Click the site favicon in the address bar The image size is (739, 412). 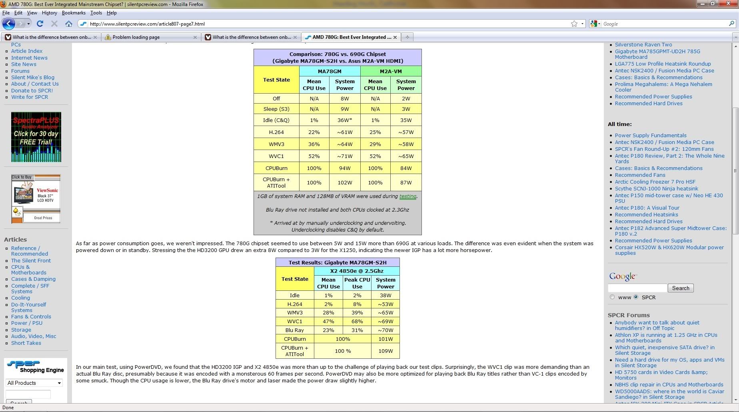pyautogui.click(x=83, y=24)
